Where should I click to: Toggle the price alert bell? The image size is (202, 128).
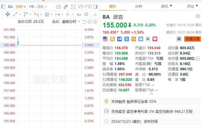pyautogui.click(x=179, y=39)
